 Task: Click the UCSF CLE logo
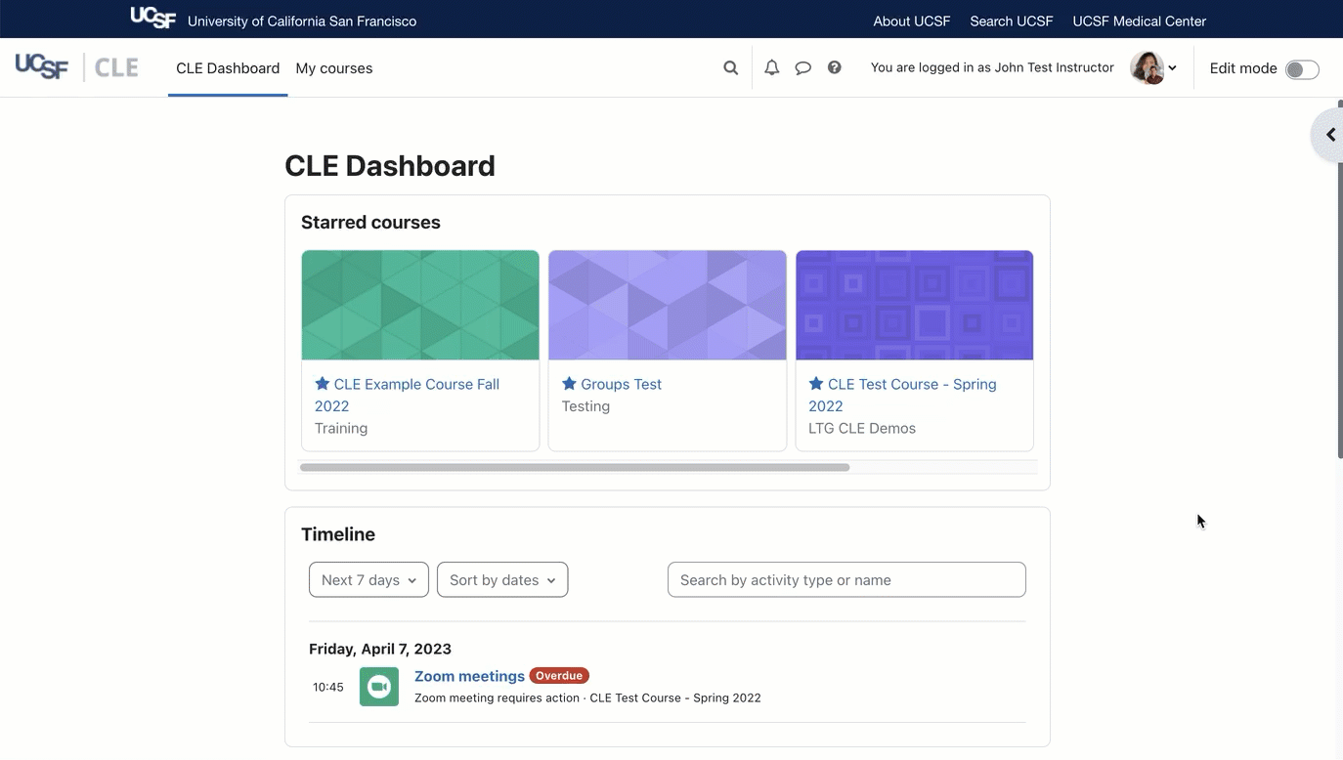pyautogui.click(x=76, y=67)
